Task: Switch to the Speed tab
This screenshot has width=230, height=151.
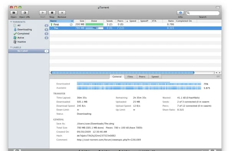Action: pyautogui.click(x=155, y=77)
